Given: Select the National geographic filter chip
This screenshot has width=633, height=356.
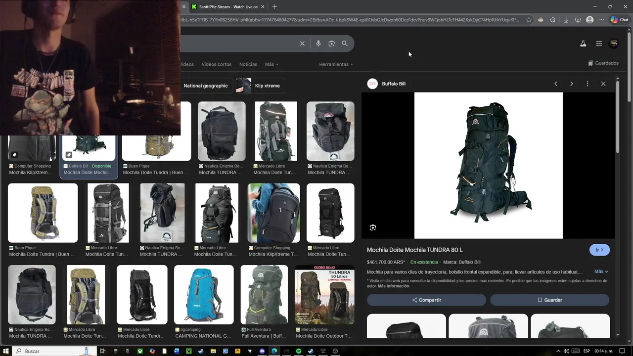Looking at the screenshot, I should (x=206, y=86).
